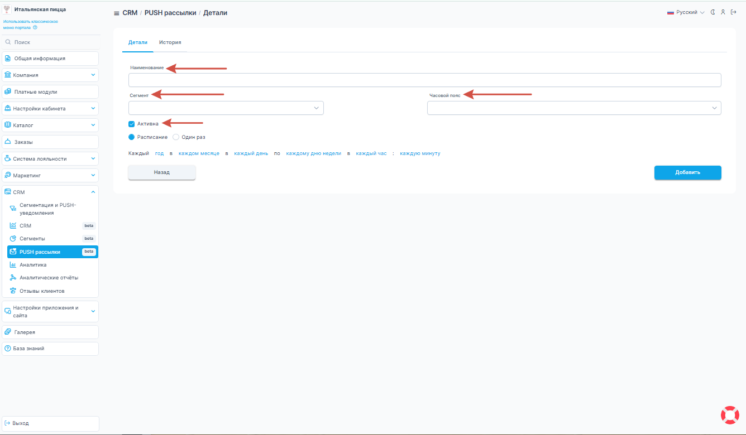Click the Назад button
Viewport: 746px width, 435px height.
coord(162,173)
